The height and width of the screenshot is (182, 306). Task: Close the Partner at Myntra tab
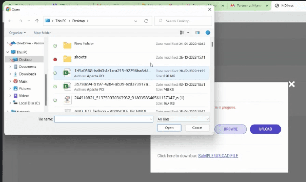click(x=267, y=6)
